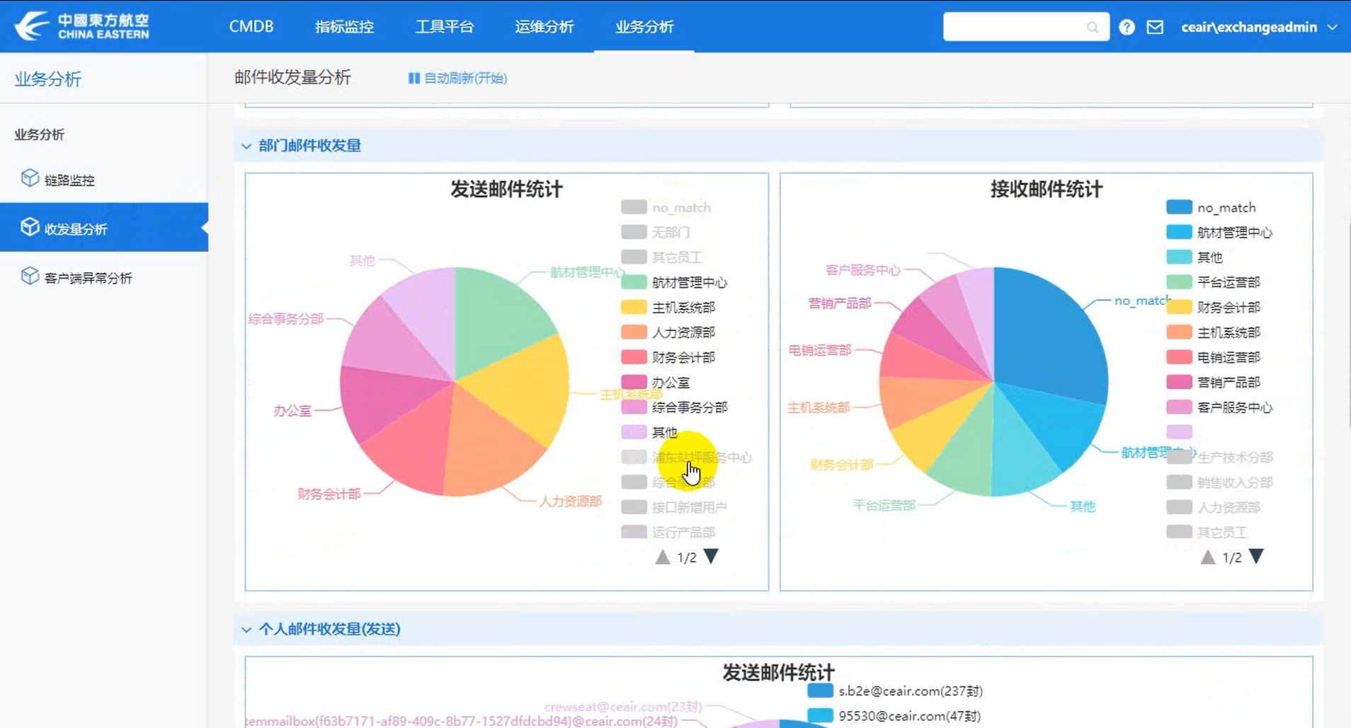Toggle 其他 legend in 接收邮件统计
1351x728 pixels.
point(1195,257)
